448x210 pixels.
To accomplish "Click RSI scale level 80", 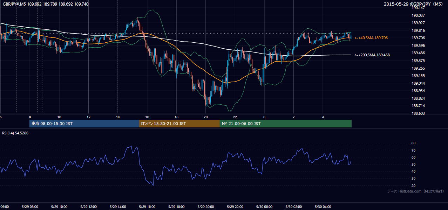I will click(x=414, y=143).
